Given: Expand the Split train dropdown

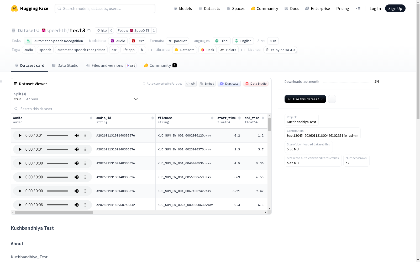Looking at the screenshot, I should pyautogui.click(x=76, y=96).
